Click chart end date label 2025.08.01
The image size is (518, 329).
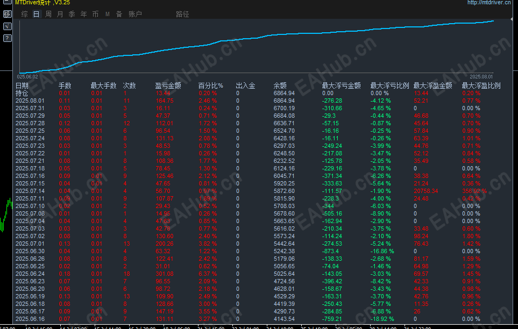(481, 77)
